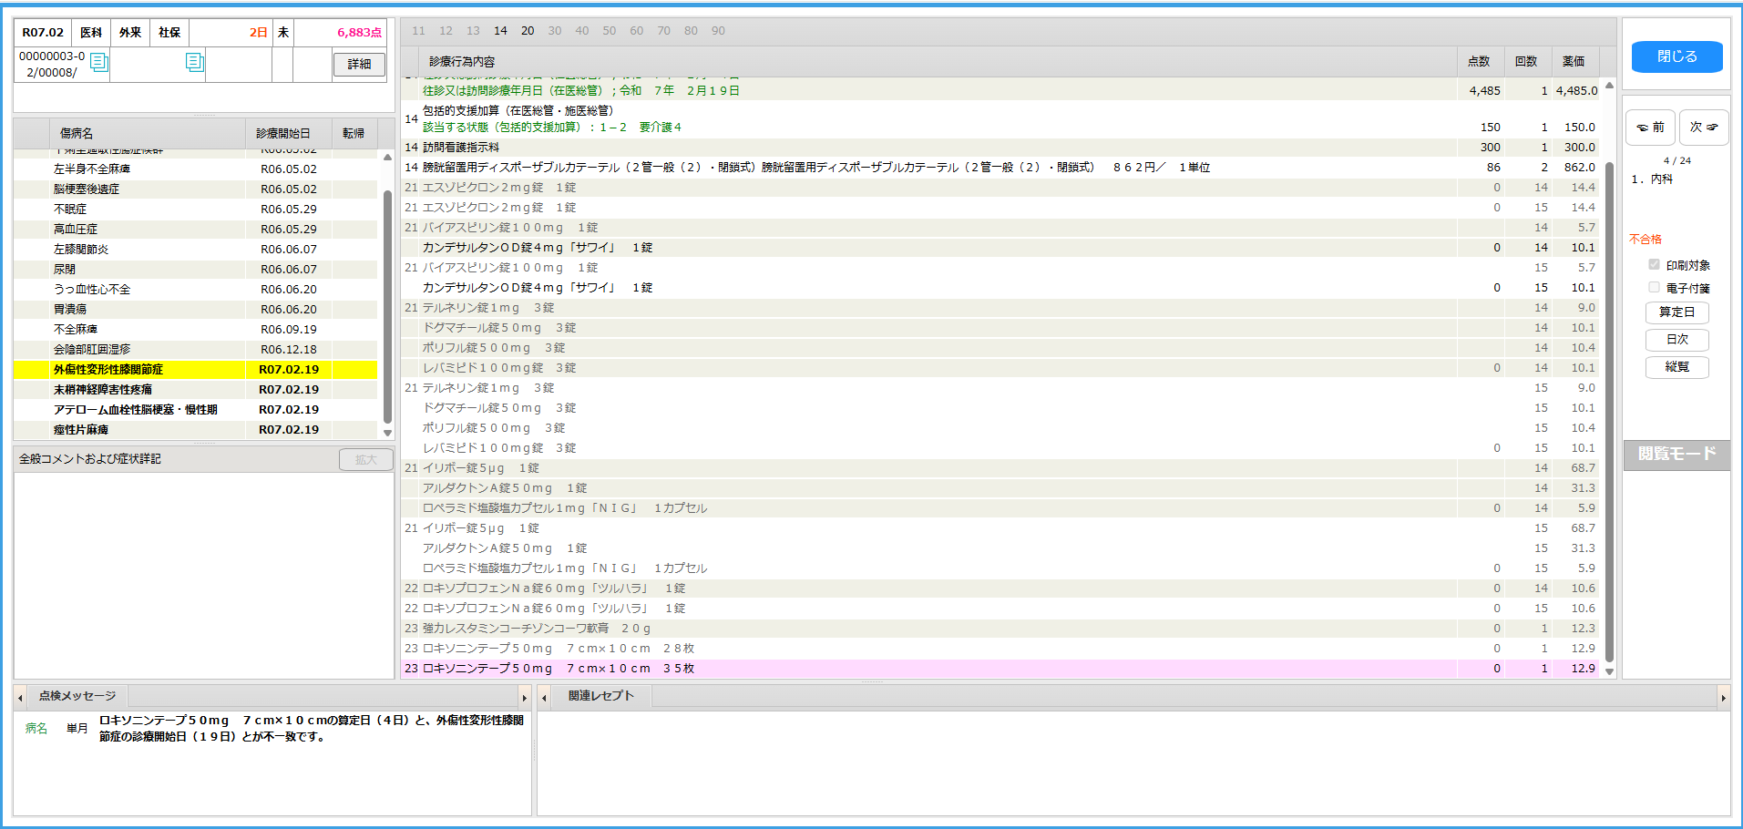
Task: Sort by 傷病名 column header
Action: click(147, 133)
